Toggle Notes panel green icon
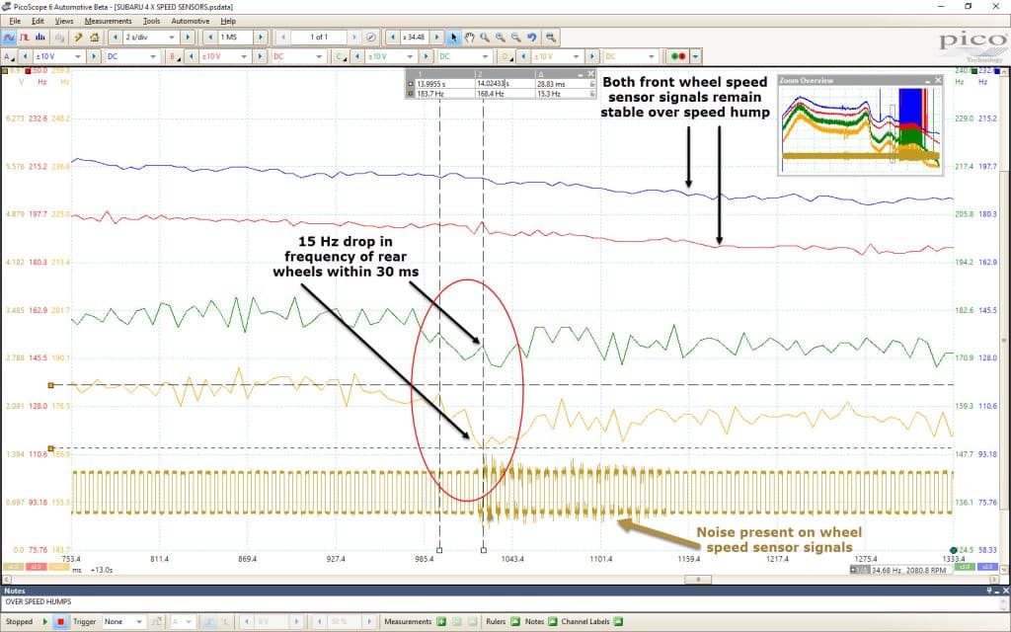Image resolution: width=1011 pixels, height=632 pixels. pyautogui.click(x=552, y=622)
